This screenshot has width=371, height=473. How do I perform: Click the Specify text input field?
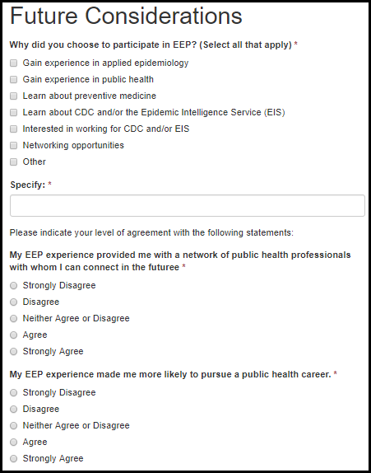[x=188, y=205]
